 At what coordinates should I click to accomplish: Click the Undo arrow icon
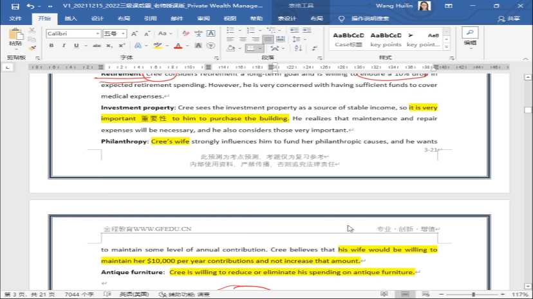pyautogui.click(x=30, y=6)
